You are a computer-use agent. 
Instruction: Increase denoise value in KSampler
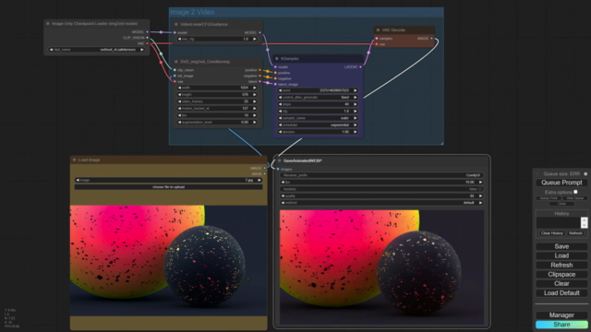tap(355, 132)
